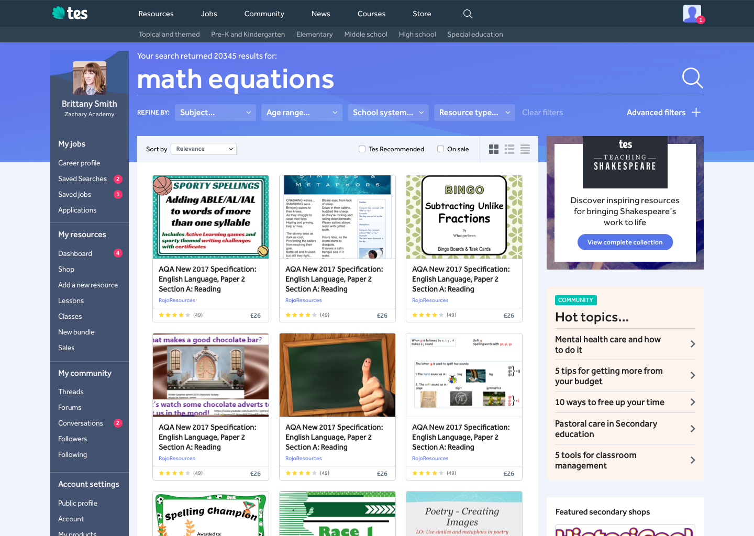The height and width of the screenshot is (536, 754).
Task: Tick the On sale checkbox
Action: 440,149
